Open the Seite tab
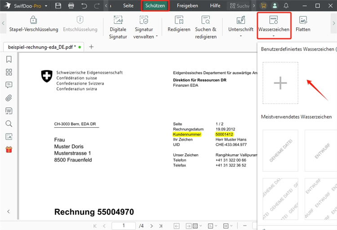The image size is (337, 230). [x=129, y=5]
